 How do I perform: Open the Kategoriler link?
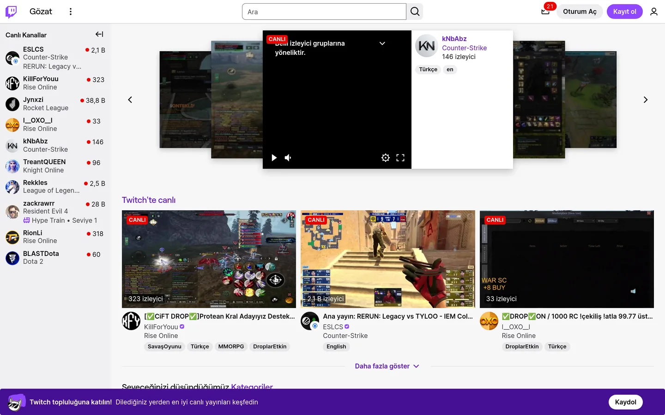click(x=252, y=386)
